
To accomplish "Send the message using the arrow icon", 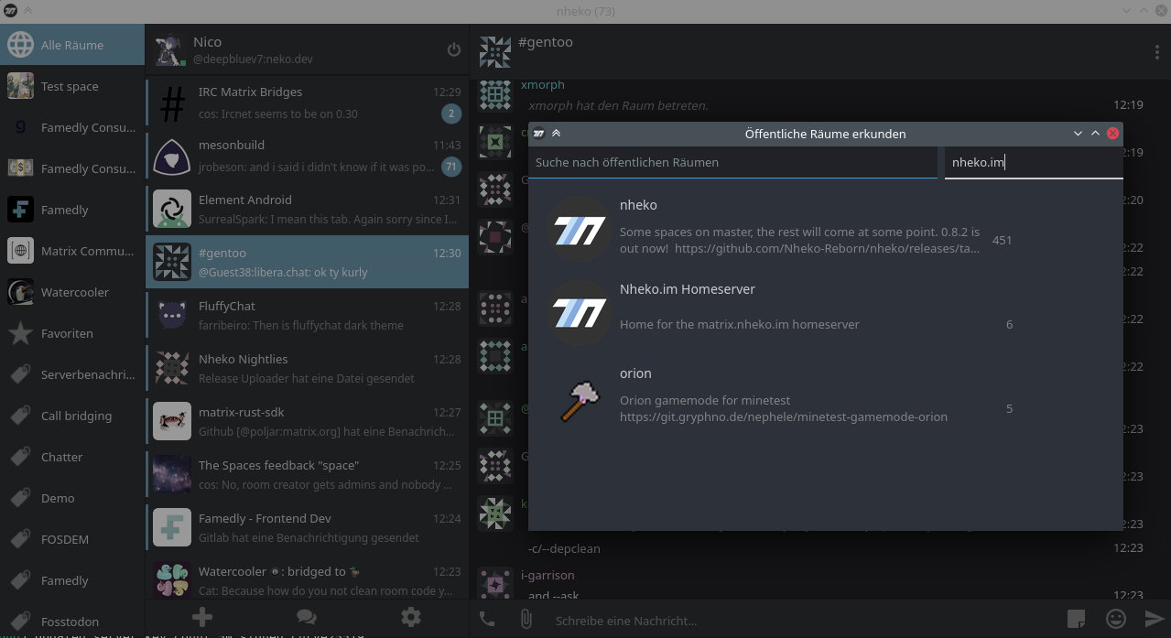I will (1155, 620).
